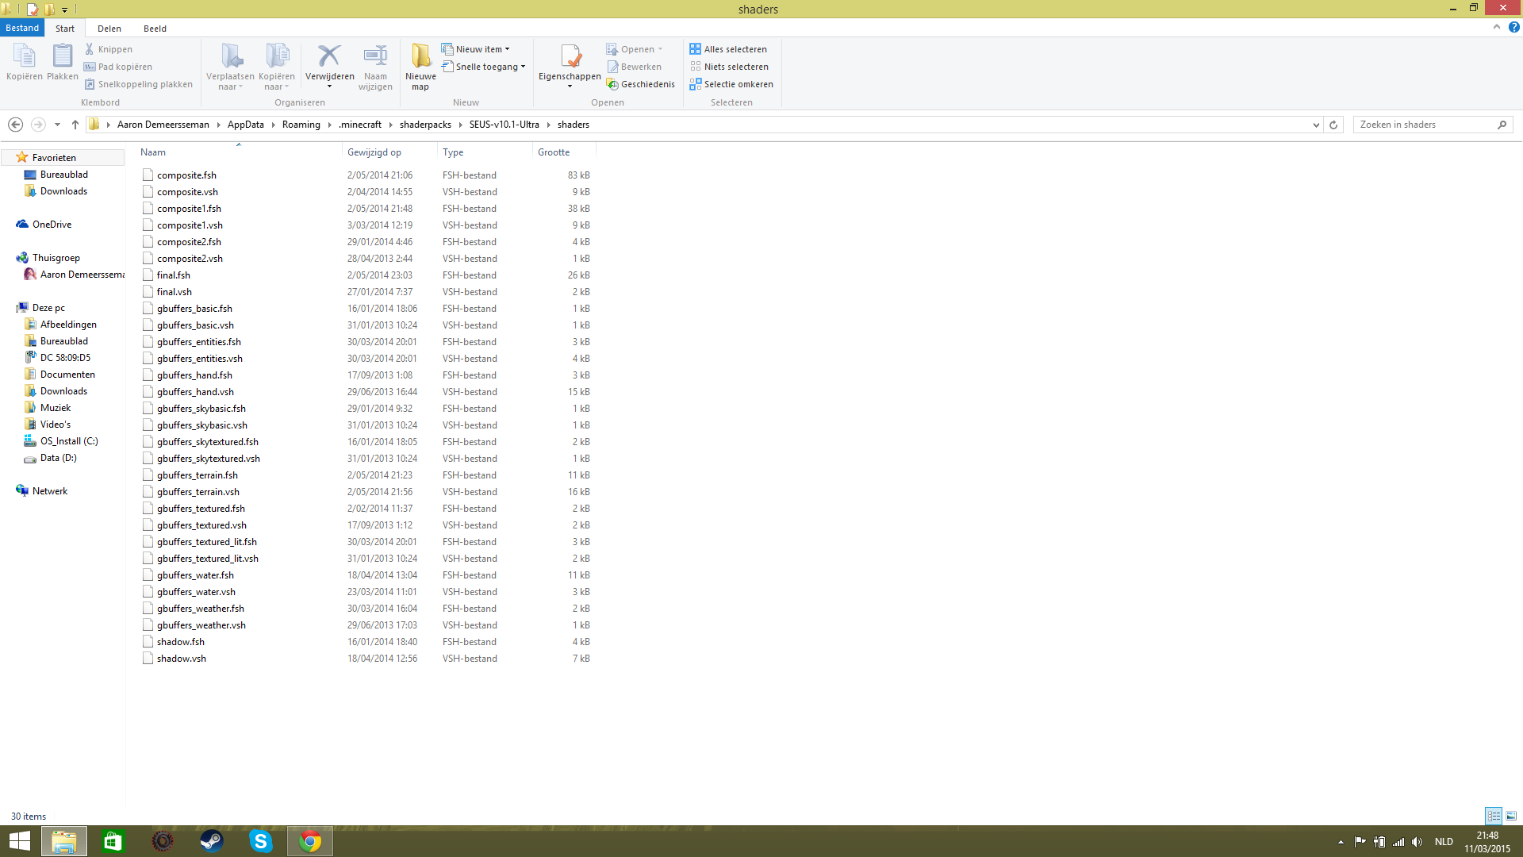The image size is (1523, 857).
Task: Open the Help question mark icon
Action: point(1513,27)
